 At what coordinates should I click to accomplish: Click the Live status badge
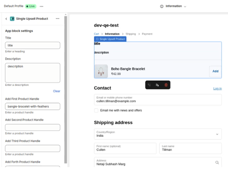[30, 6]
